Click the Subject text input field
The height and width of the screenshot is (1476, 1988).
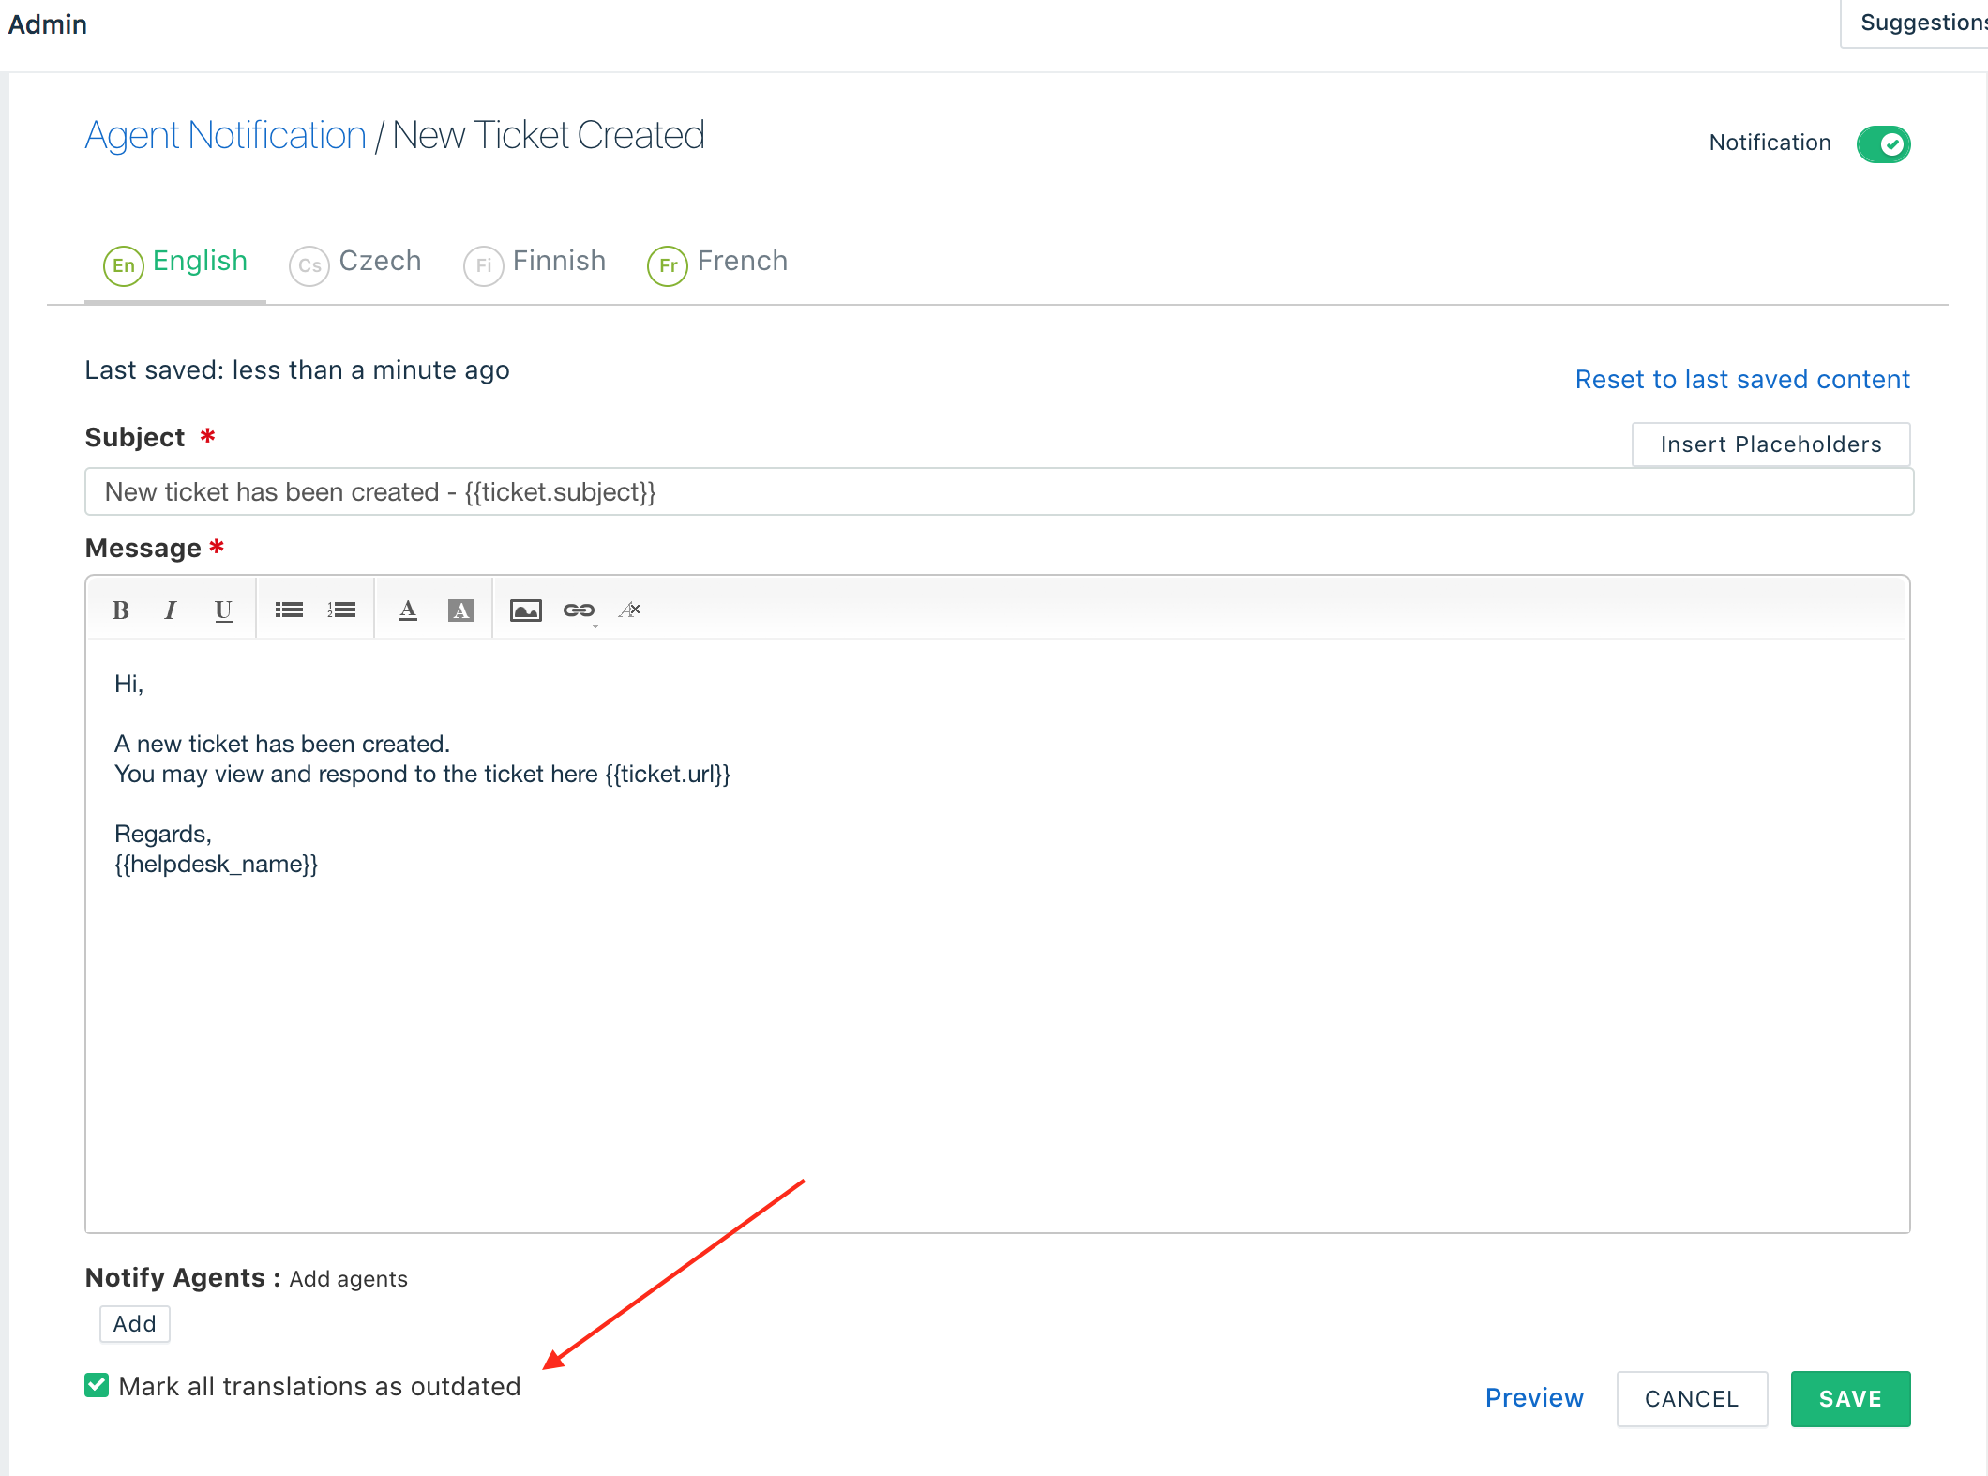coord(999,492)
